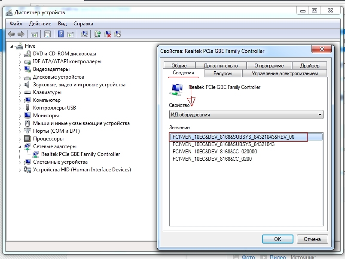Click the Forward arrow toolbar icon

[21, 34]
